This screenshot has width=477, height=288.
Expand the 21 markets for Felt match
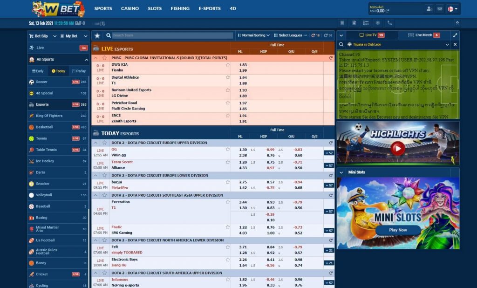[x=329, y=250]
